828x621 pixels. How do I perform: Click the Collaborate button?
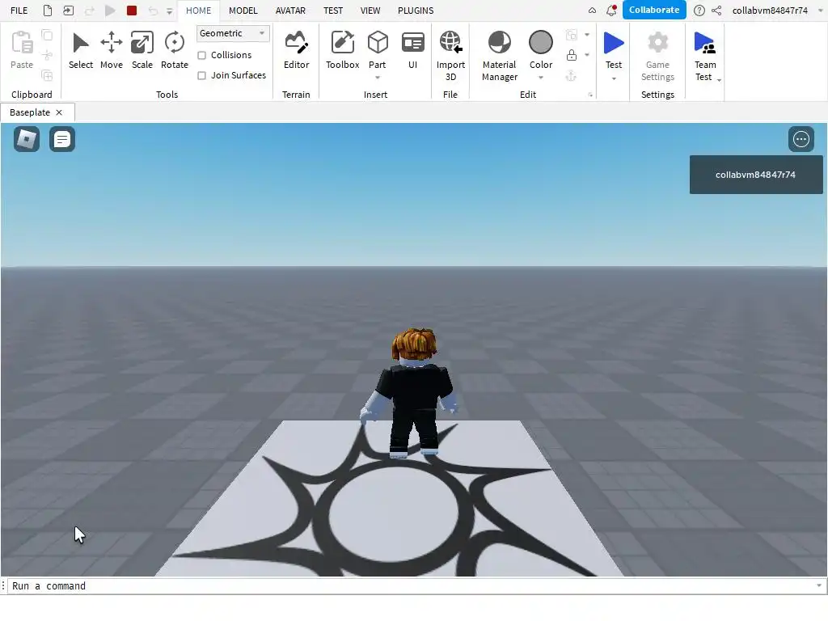654,10
